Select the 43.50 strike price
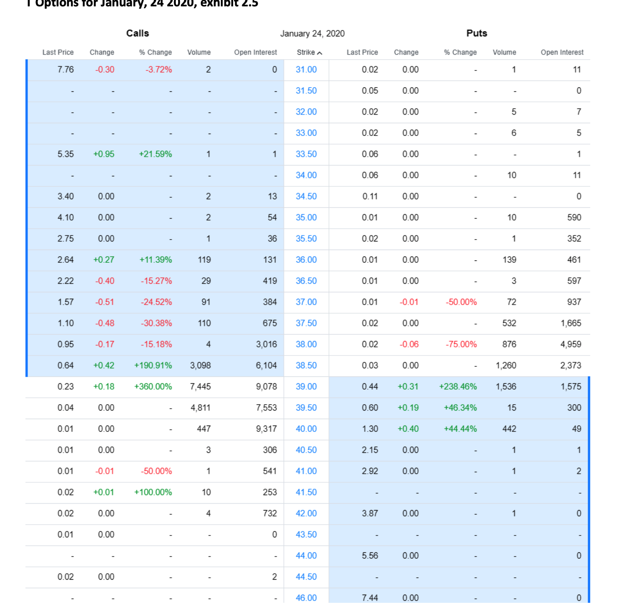 [306, 535]
